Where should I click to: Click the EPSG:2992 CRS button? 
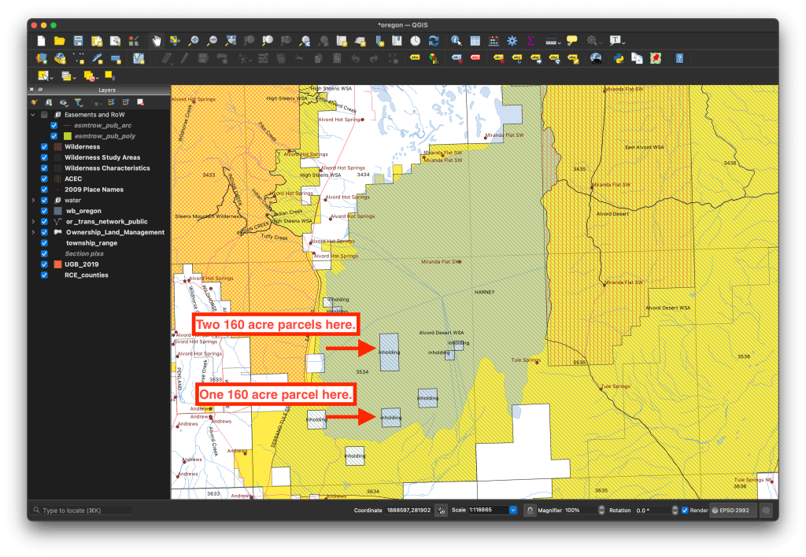[x=732, y=510]
